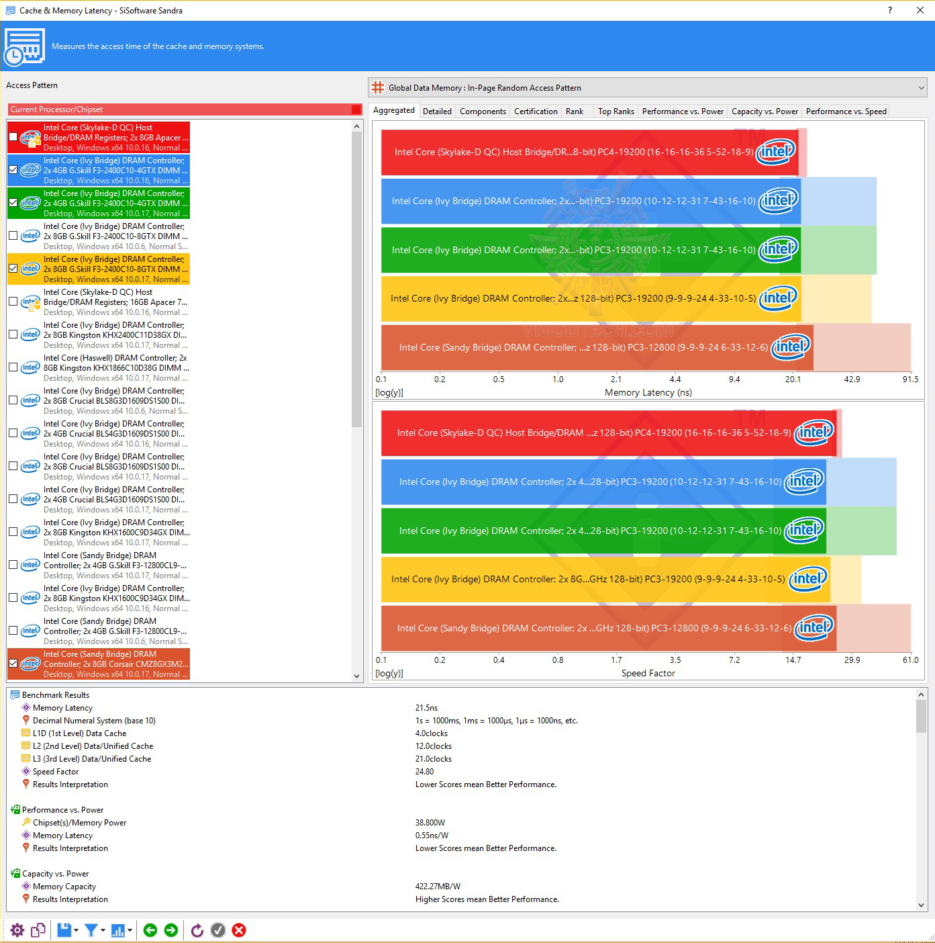Open the dropdown arrow beside the filter icon
This screenshot has width=935, height=943.
click(103, 930)
